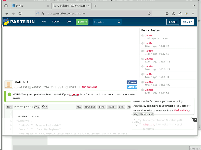The height and width of the screenshot is (150, 201).
Task: Open the Untitled paste from 10 min ago
Action: pyautogui.click(x=149, y=43)
